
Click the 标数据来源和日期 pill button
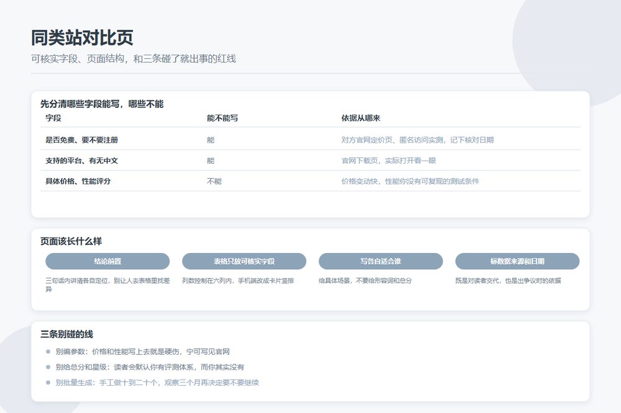click(517, 261)
